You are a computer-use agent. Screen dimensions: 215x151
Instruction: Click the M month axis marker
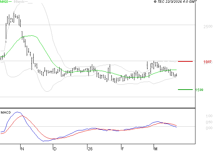[x=156, y=149]
